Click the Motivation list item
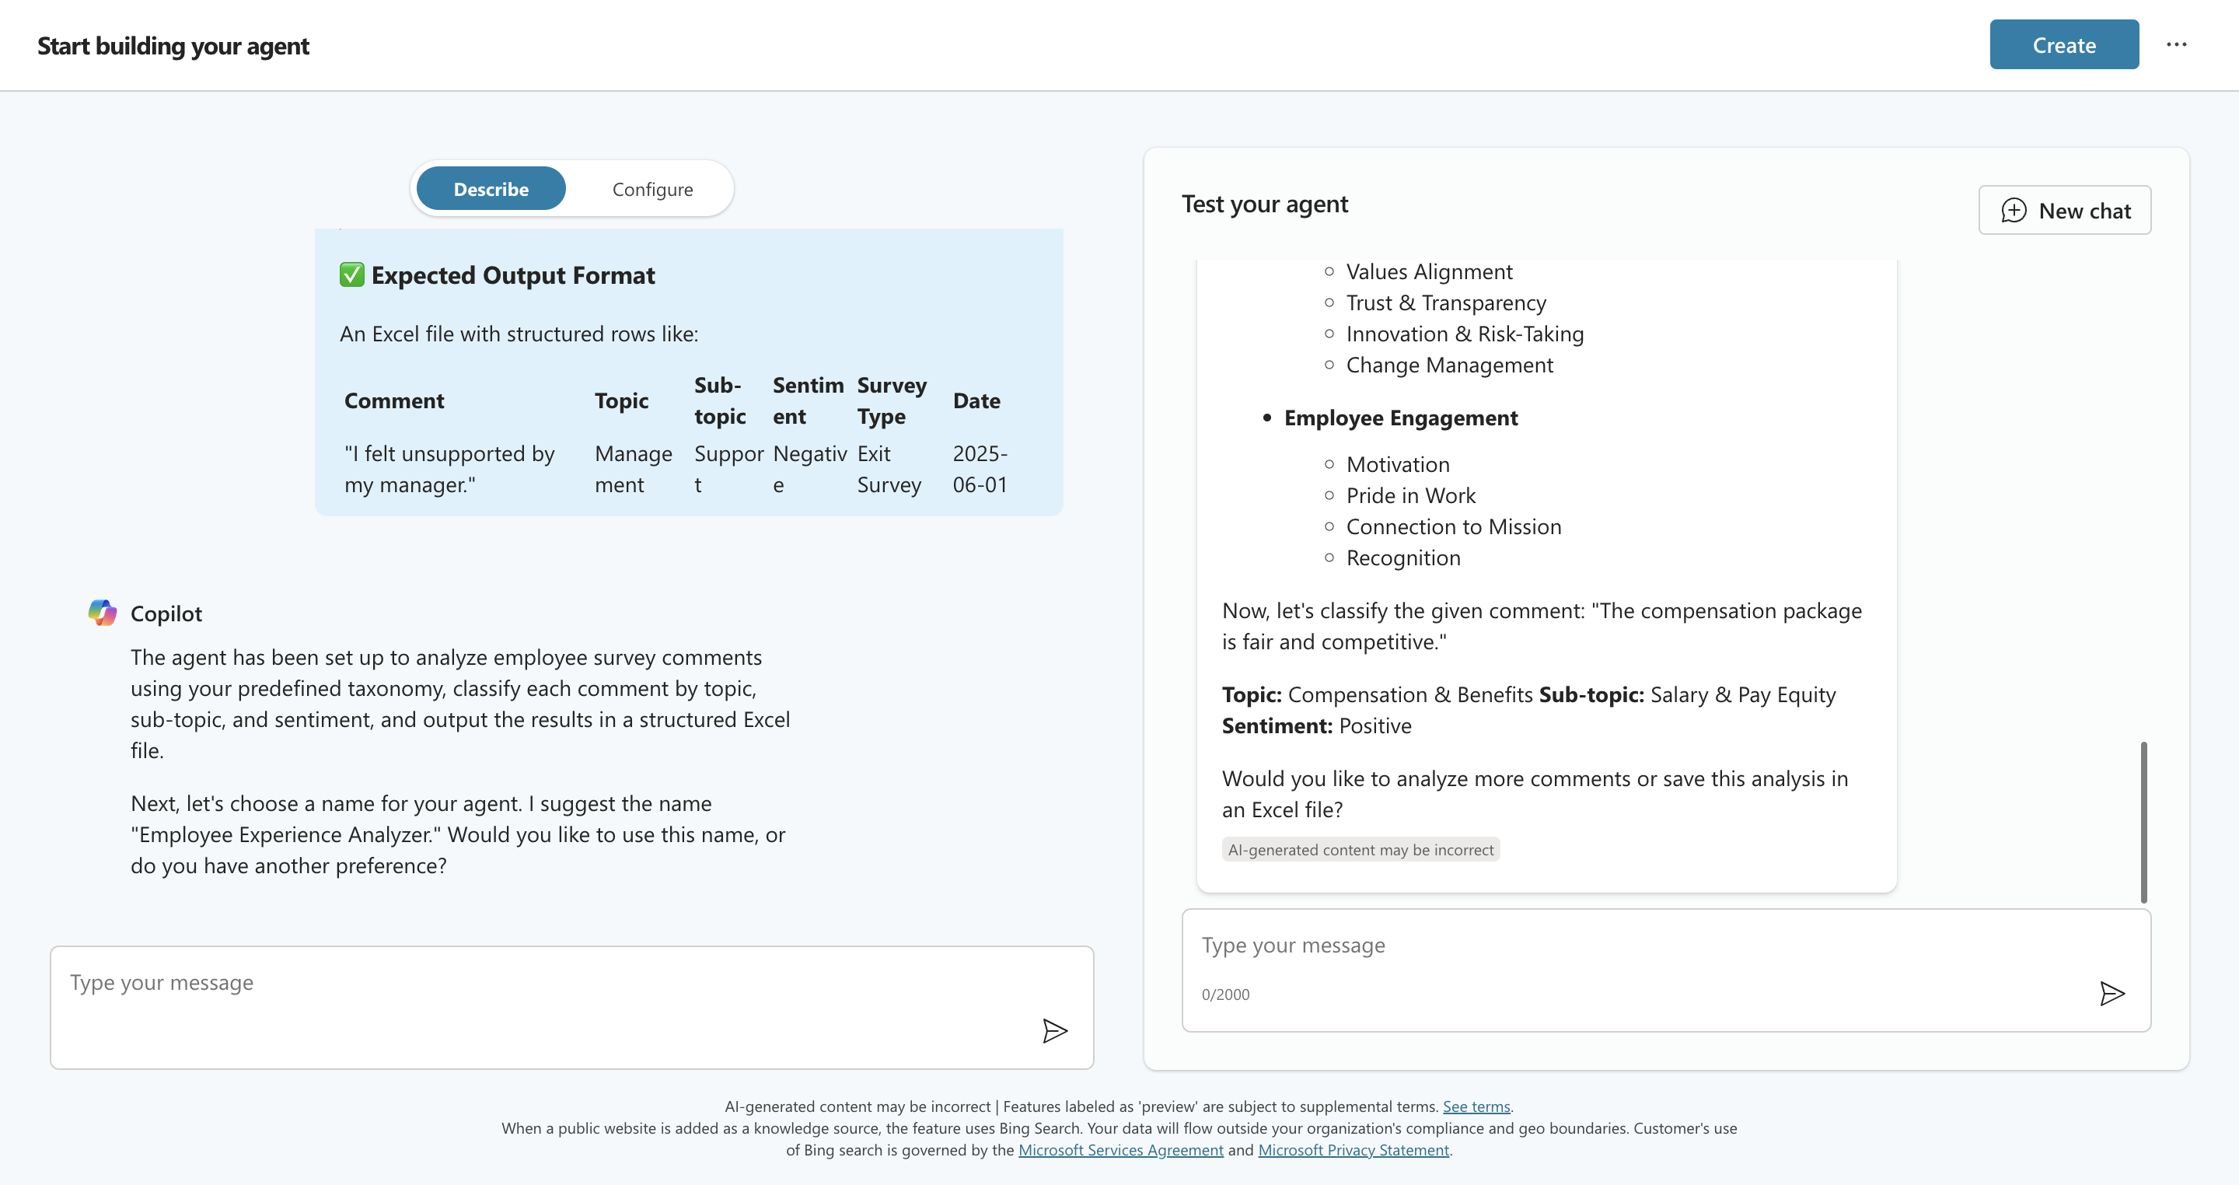Image resolution: width=2239 pixels, height=1185 pixels. click(1398, 464)
